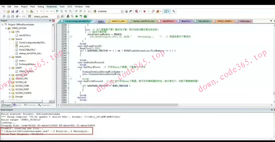Click the editor horizontal scrollbar thumb
Viewport: 275px width, 142px height.
click(x=119, y=105)
